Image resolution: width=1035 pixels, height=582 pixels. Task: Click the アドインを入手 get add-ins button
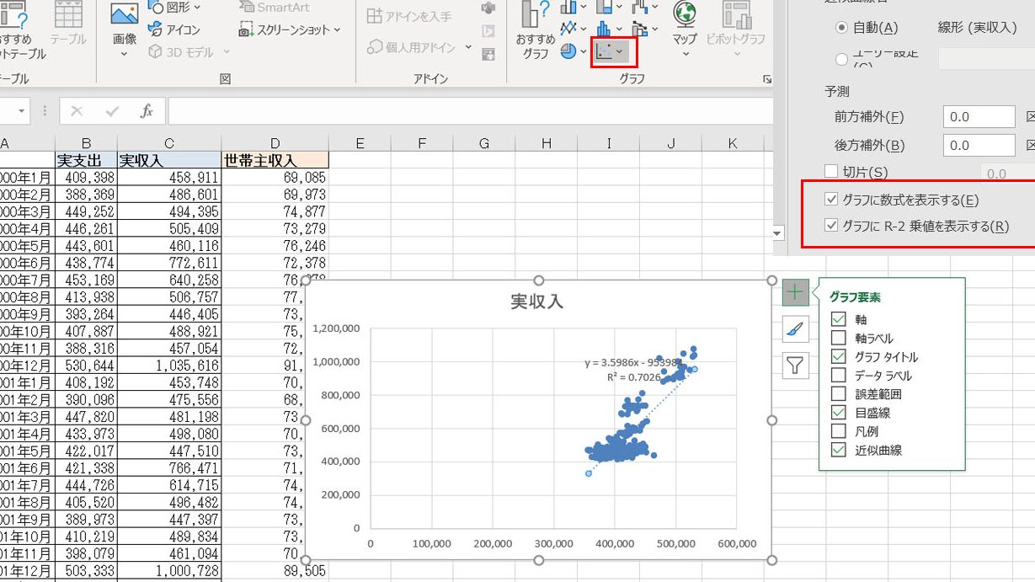(x=409, y=16)
